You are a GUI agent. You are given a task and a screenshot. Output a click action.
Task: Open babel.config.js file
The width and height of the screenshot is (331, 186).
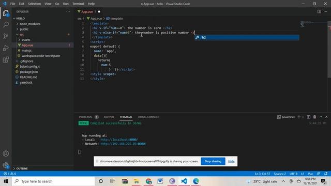click(x=30, y=67)
